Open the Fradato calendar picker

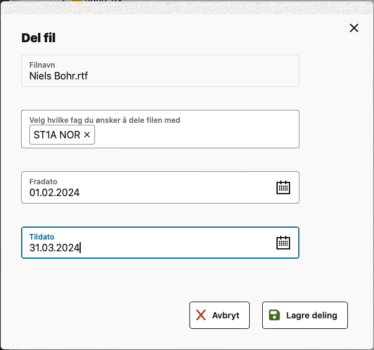[x=283, y=187]
